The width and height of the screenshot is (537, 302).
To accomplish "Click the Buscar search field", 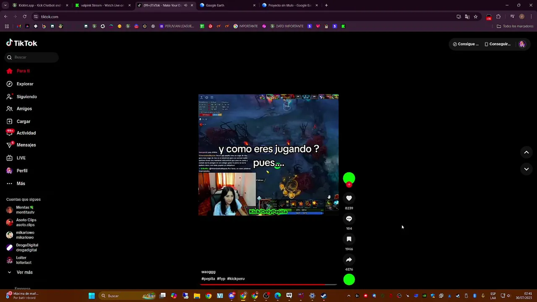I will pyautogui.click(x=32, y=57).
